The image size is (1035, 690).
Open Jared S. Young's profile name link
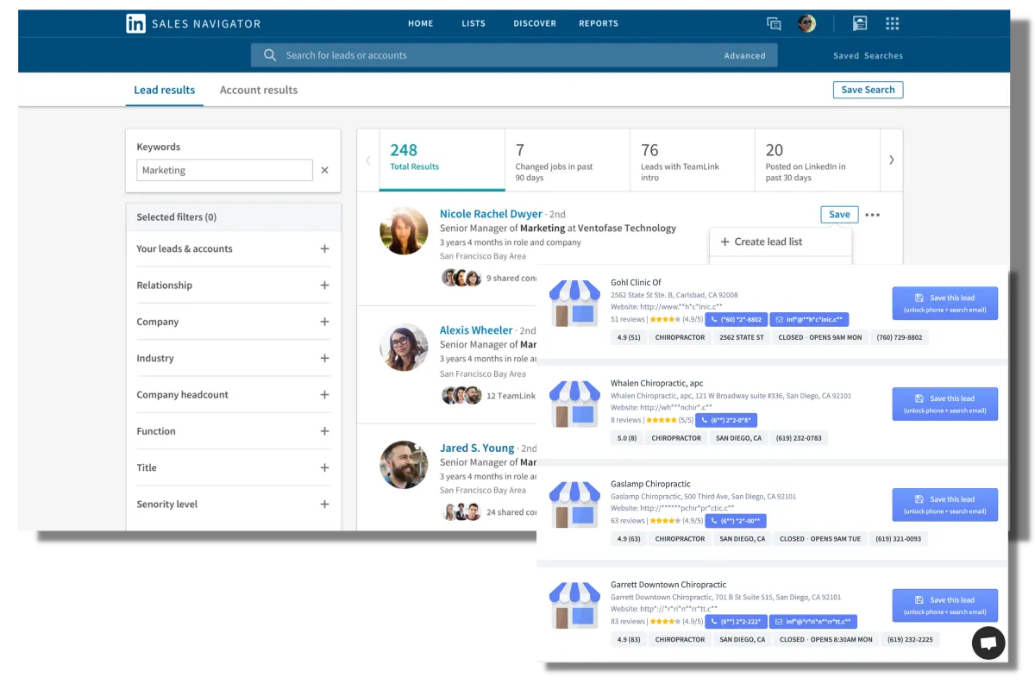pos(477,448)
